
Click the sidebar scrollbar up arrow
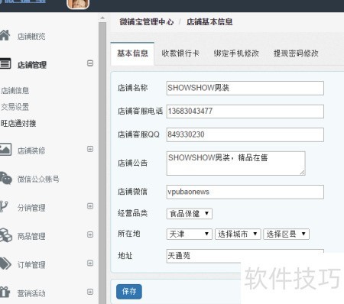pyautogui.click(x=102, y=18)
